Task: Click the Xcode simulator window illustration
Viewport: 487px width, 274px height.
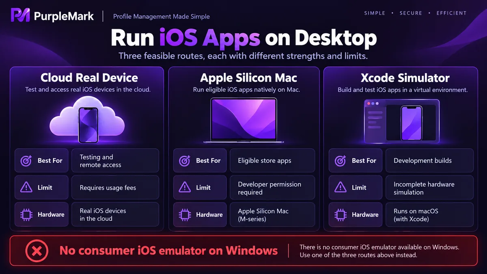Action: click(402, 121)
